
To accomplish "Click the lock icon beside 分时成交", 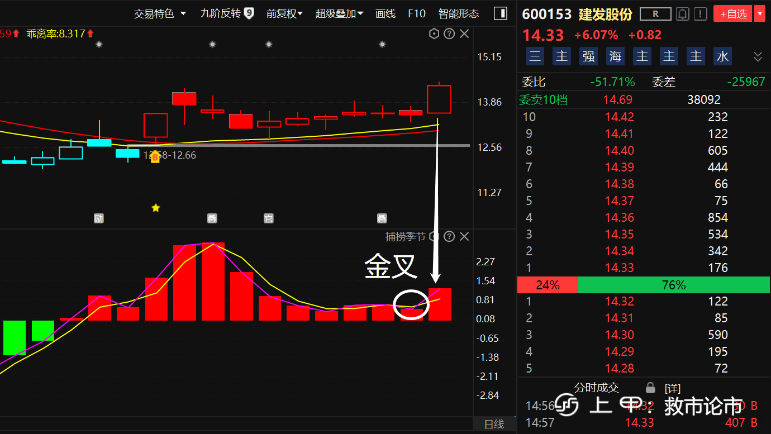I will coord(650,387).
